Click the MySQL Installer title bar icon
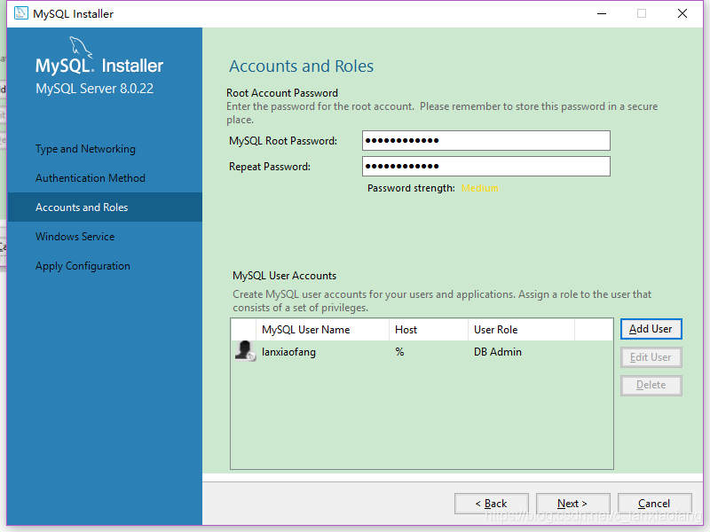 click(x=18, y=14)
